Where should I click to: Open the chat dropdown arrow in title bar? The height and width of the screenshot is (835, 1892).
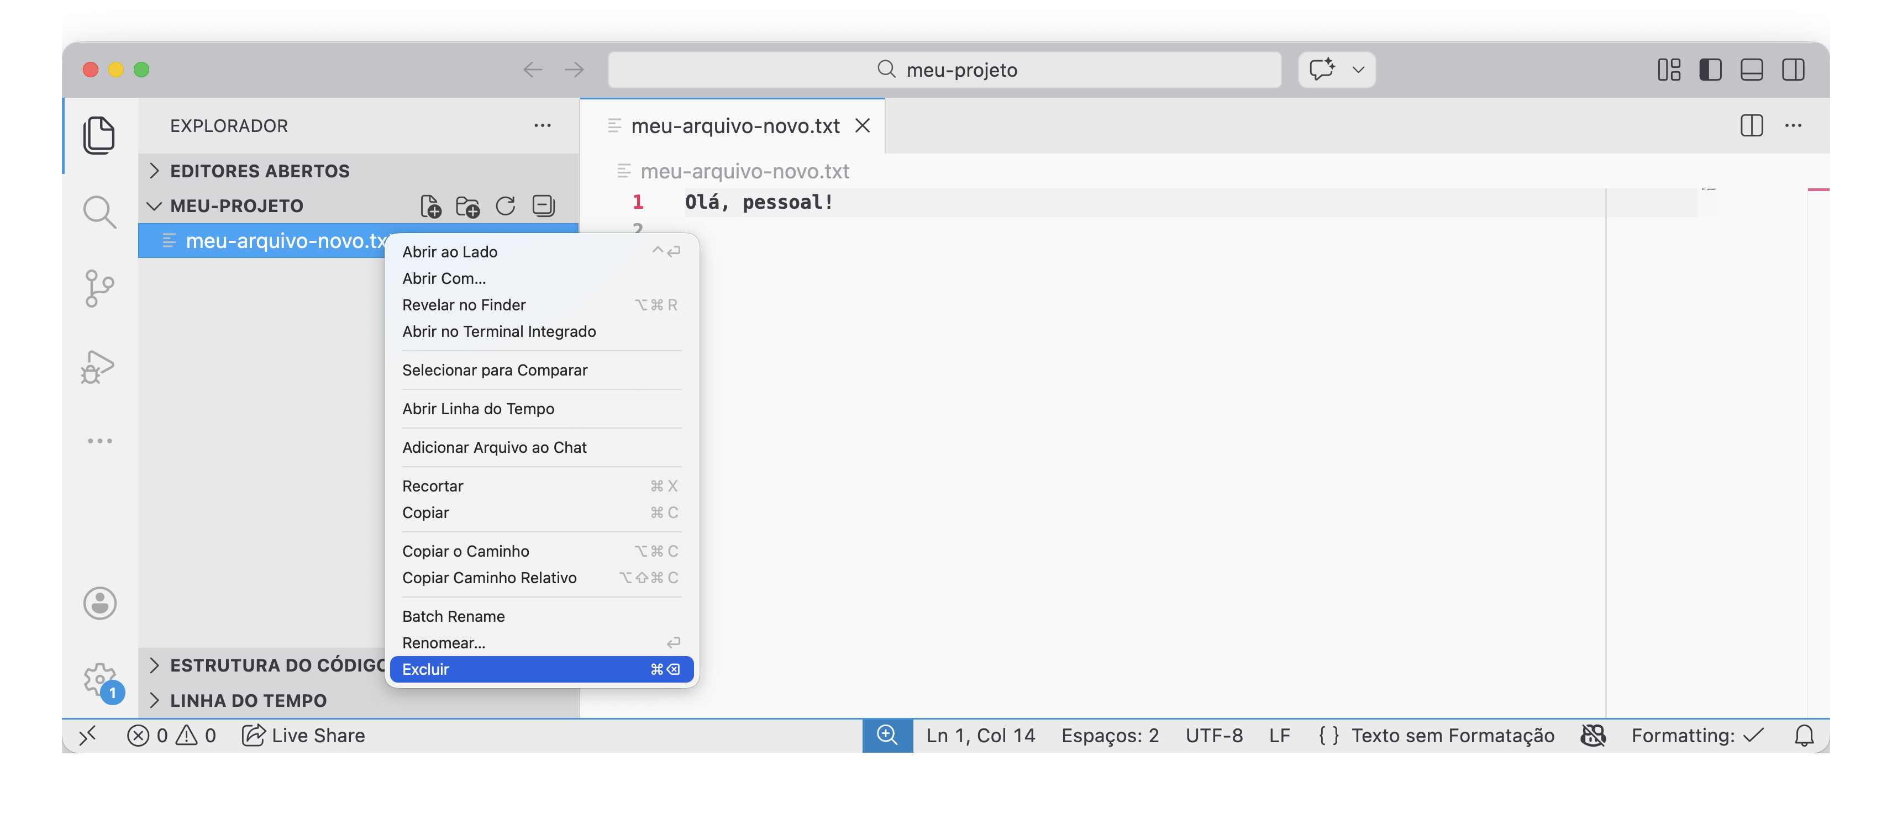(1358, 70)
